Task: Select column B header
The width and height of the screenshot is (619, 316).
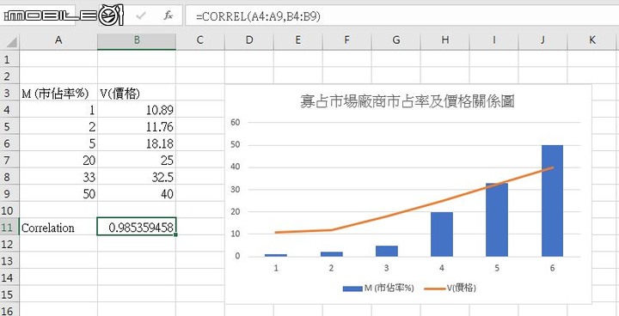Action: (137, 40)
